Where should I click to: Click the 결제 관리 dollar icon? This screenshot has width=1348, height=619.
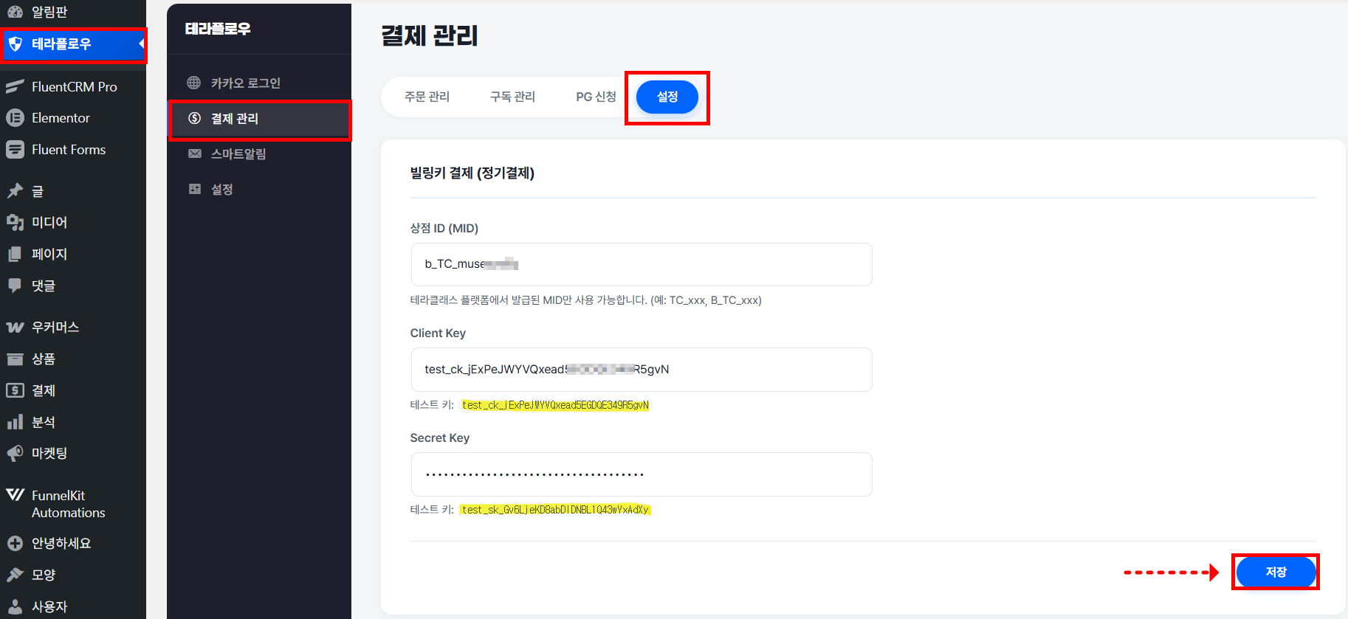pos(195,118)
